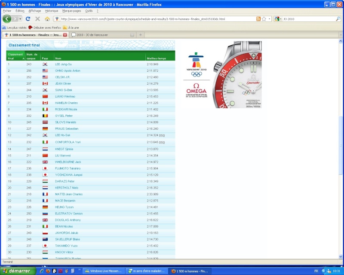Click the Forward navigation arrow
344x275 pixels.
[x=15, y=19]
